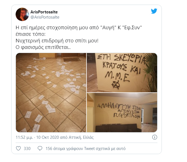Click the line 'Νυχτερινή επιδρομή στο σπίτι μου!'
The height and width of the screenshot is (162, 187).
point(57,41)
